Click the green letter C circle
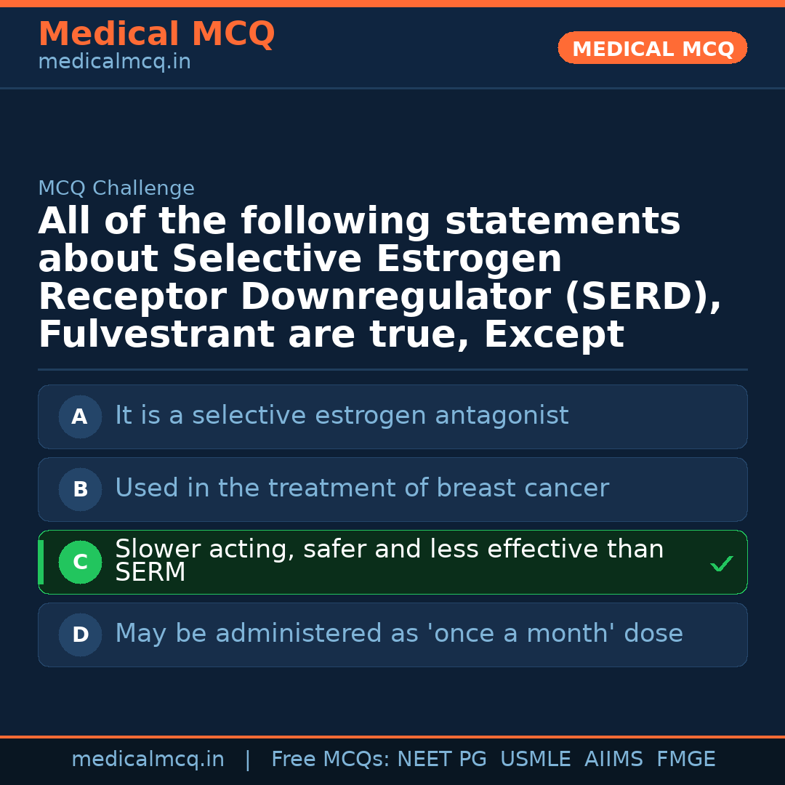The width and height of the screenshot is (785, 785). 80,562
